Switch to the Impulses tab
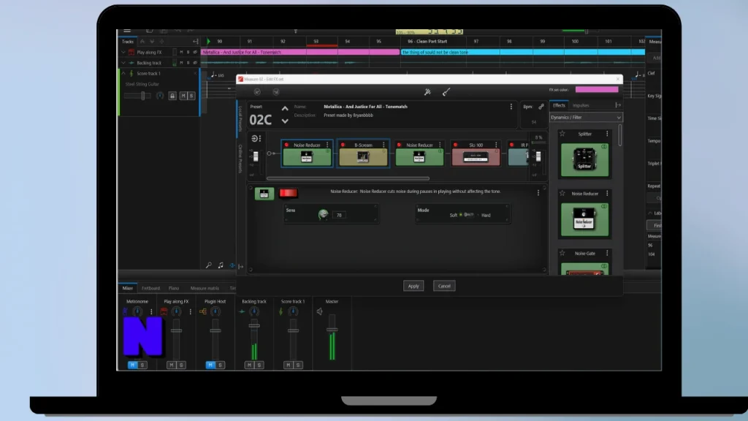Screen dimensions: 748x421 click(x=581, y=105)
